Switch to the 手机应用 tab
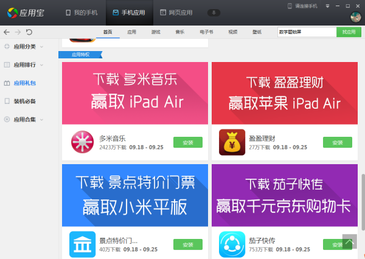Screen dimensions: 365x259 click(x=129, y=13)
